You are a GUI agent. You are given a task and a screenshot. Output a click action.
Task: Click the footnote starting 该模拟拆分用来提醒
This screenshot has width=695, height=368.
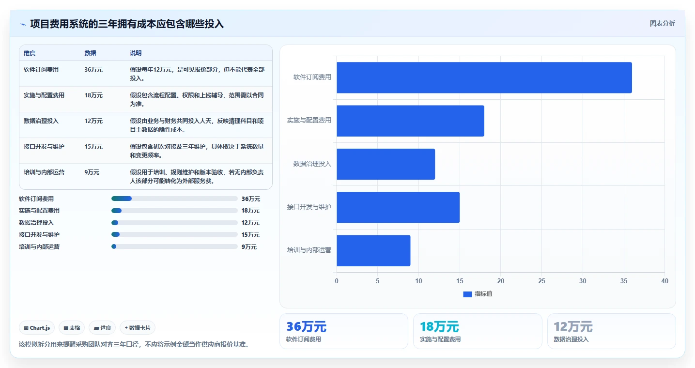pyautogui.click(x=134, y=345)
